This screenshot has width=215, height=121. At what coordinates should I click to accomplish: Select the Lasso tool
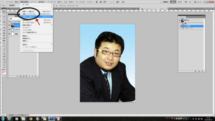point(4,17)
